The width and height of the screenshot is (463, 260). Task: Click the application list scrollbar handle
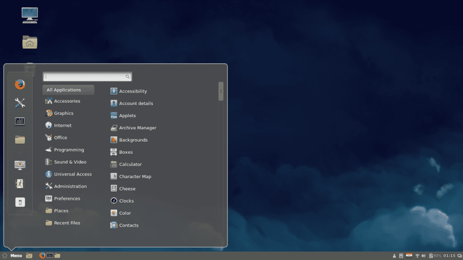[221, 91]
